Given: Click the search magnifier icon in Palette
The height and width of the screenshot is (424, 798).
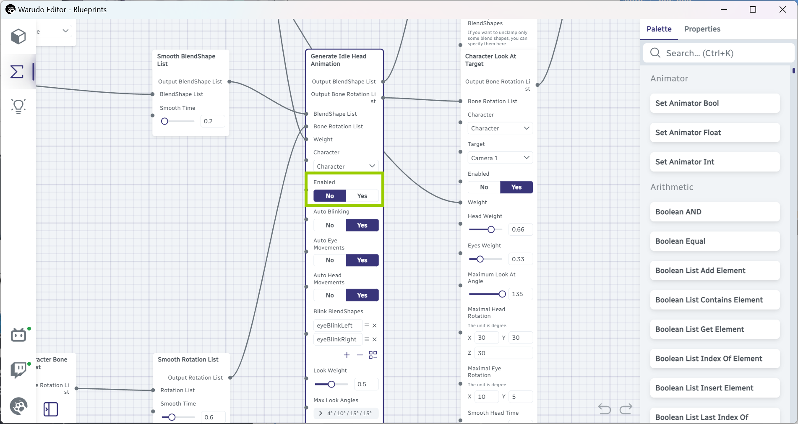Looking at the screenshot, I should tap(655, 53).
